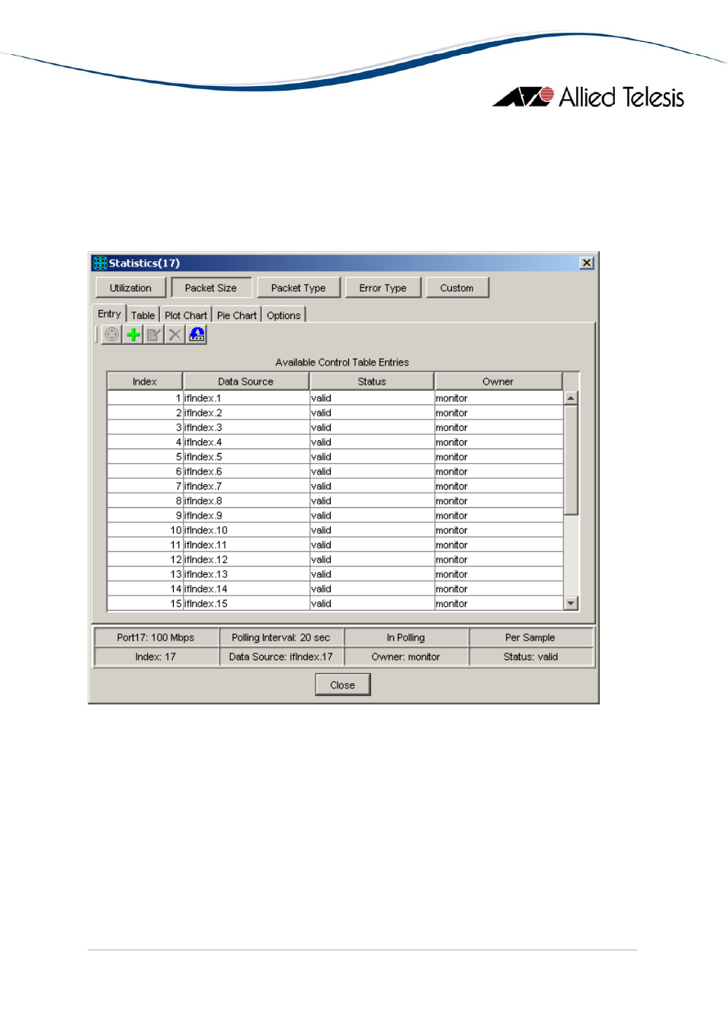The height and width of the screenshot is (1028, 727).
Task: Click the Per Sample status field
Action: point(530,637)
